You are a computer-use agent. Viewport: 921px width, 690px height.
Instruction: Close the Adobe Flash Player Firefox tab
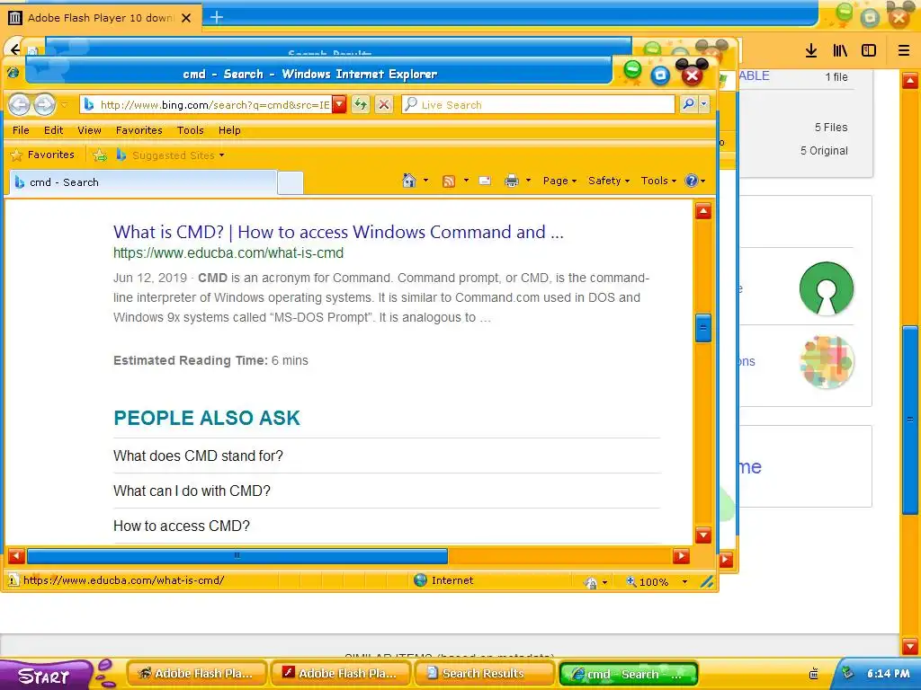coord(186,18)
